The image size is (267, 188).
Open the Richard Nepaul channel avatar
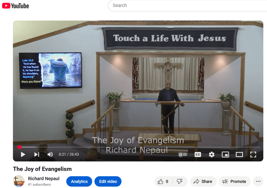pos(19,181)
